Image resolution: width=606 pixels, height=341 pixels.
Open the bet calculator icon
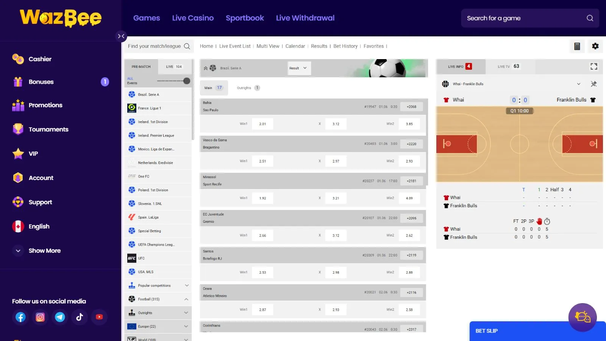click(x=577, y=46)
